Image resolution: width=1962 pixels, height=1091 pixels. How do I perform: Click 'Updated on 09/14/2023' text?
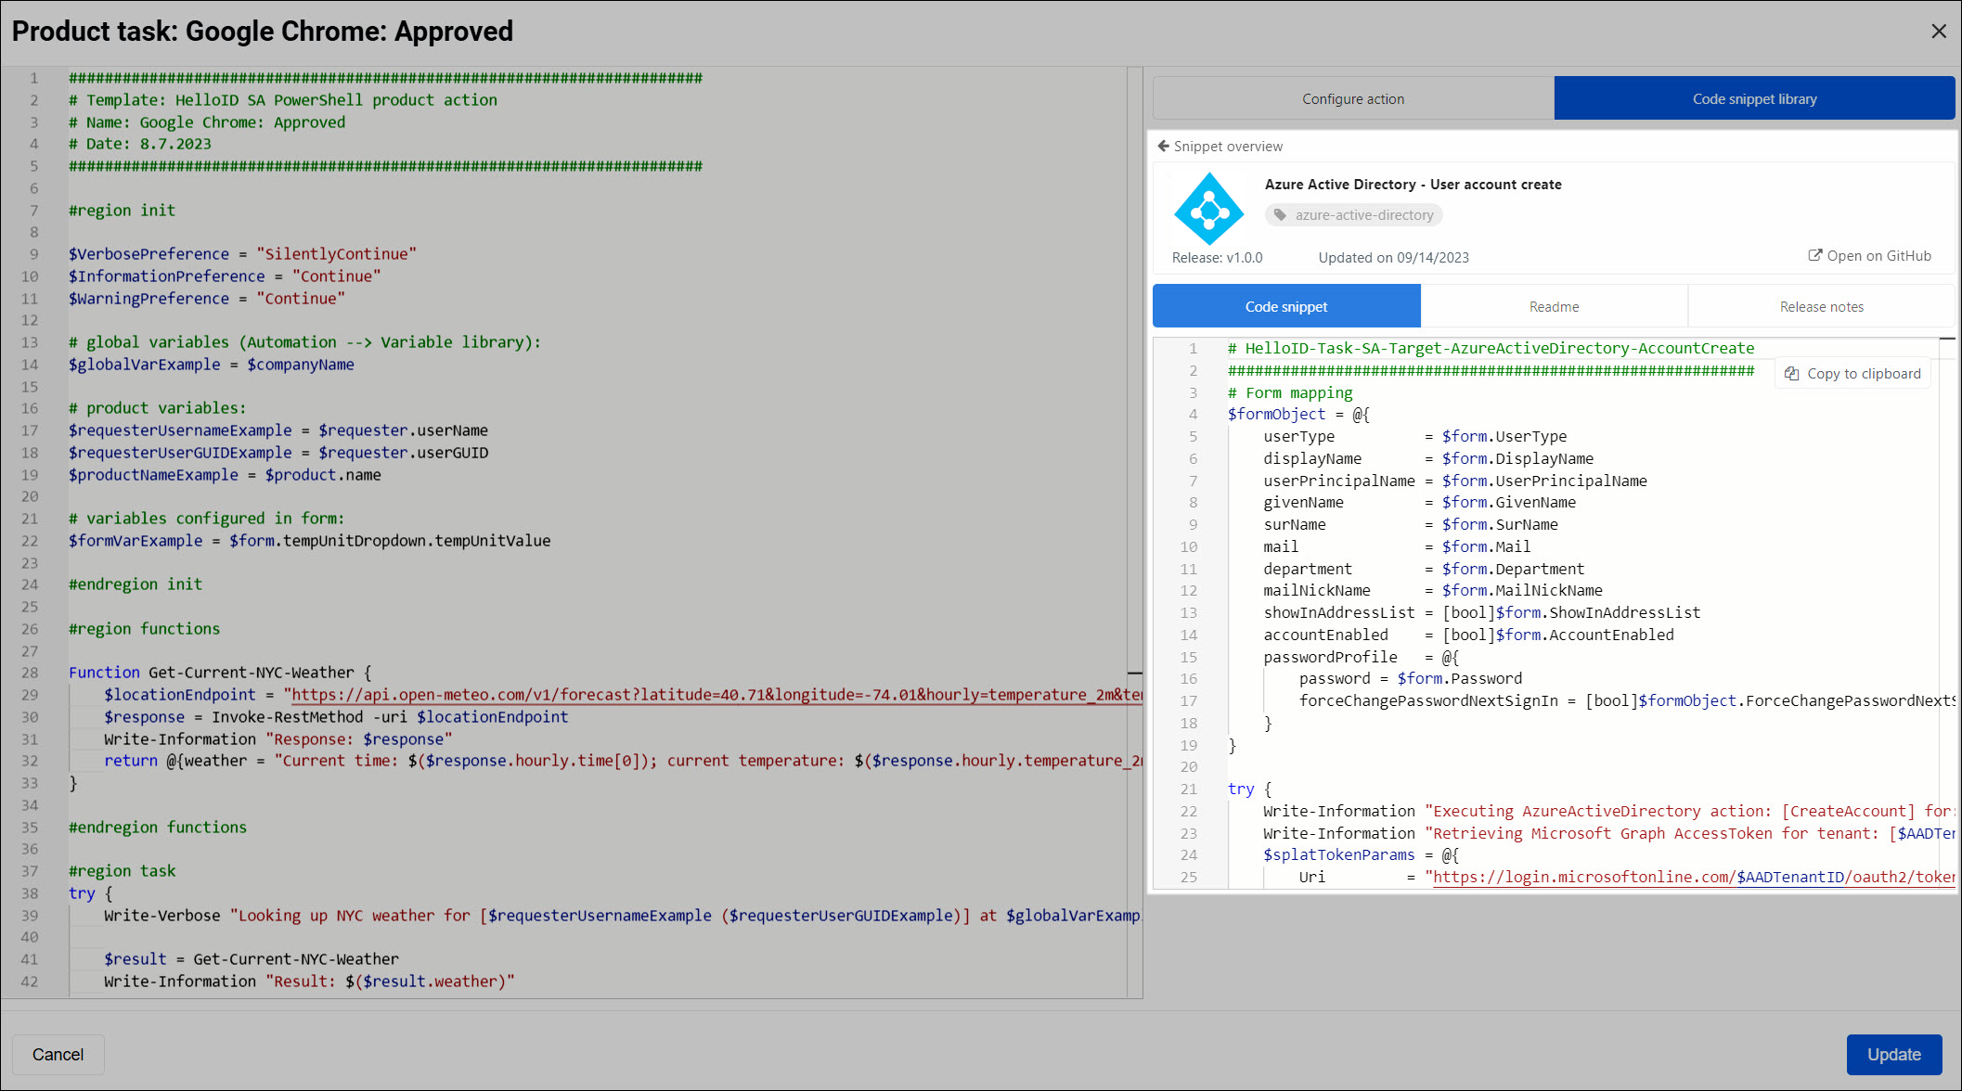pos(1393,258)
